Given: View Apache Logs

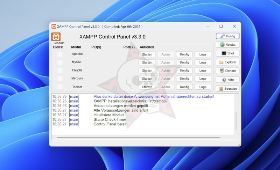Looking at the screenshot, I should pos(203,54).
